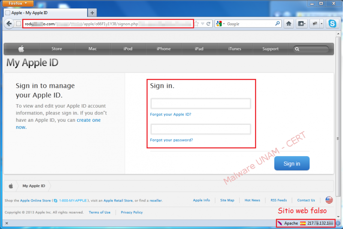Screen dimensions: 343x229
Task: Click the vertical scrollbar thumb
Action: pos(338,116)
